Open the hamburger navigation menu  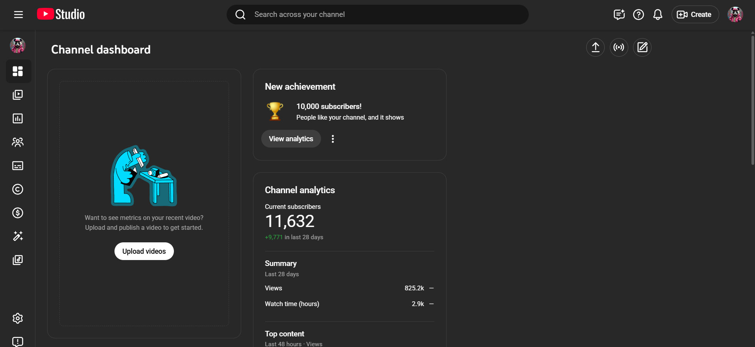point(18,15)
